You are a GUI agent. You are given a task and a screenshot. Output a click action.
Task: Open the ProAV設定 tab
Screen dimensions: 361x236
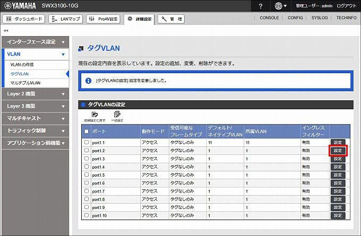[103, 19]
